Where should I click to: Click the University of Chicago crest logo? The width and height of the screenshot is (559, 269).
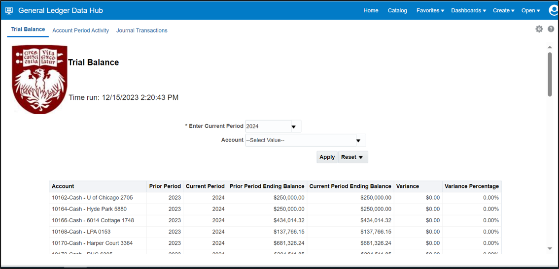coord(39,79)
